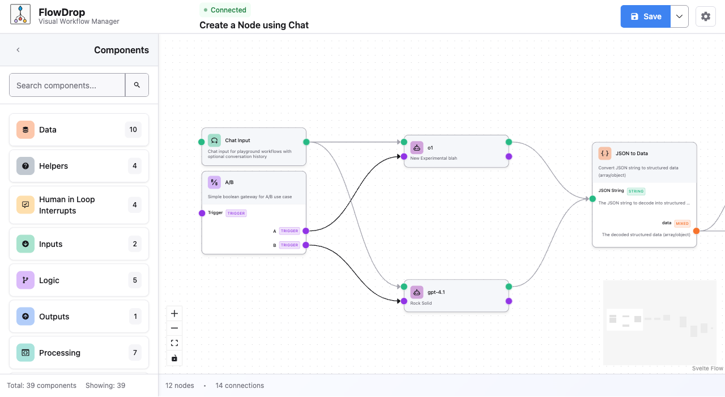Click the search magnifier icon
The height and width of the screenshot is (397, 725).
click(x=137, y=84)
